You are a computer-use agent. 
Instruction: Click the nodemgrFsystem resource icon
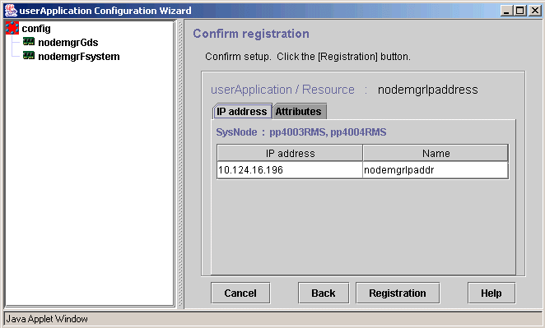[x=29, y=56]
